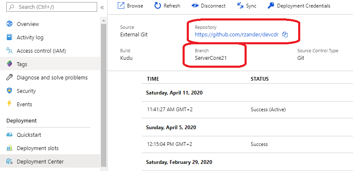Click the Security shield icon

coord(9,91)
